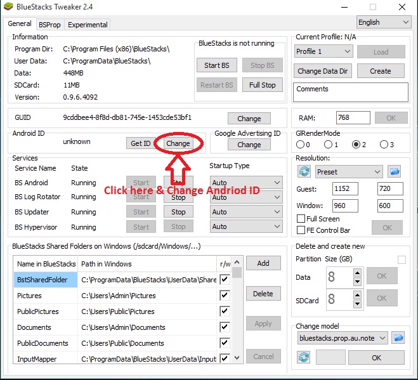This screenshot has height=380, width=418.
Task: Switch to the BSProp tab
Action: (49, 25)
